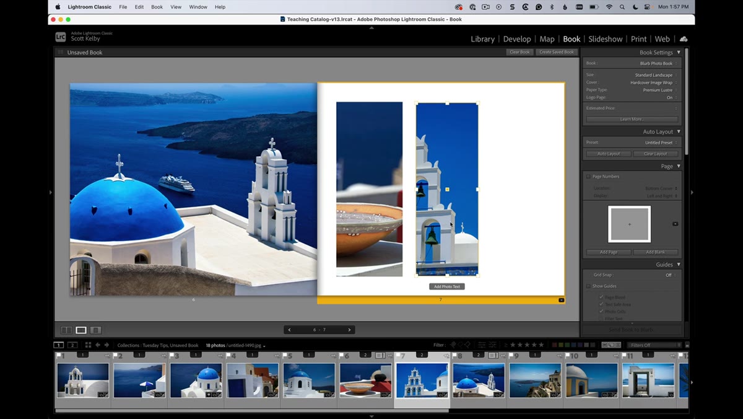The image size is (743, 419).
Task: Switch to the Print module
Action: point(639,39)
